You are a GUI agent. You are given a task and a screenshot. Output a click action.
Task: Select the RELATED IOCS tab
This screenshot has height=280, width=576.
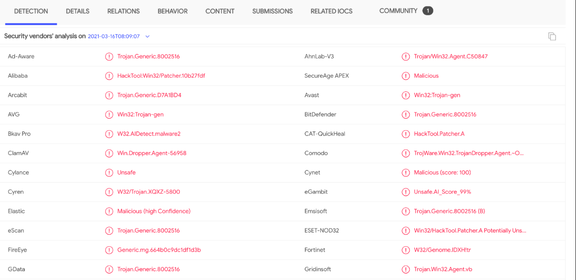click(x=331, y=11)
